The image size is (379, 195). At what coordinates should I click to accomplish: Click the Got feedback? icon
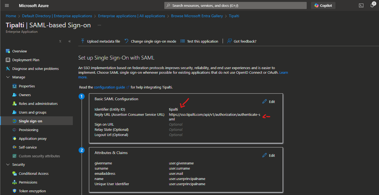pos(229,41)
